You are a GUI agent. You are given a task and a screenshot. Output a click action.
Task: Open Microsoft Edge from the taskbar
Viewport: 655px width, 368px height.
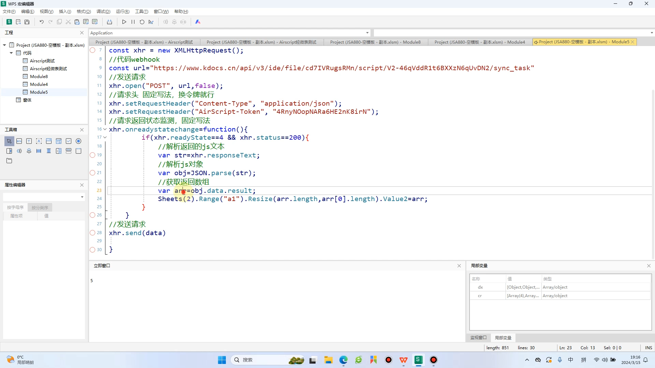click(x=344, y=360)
